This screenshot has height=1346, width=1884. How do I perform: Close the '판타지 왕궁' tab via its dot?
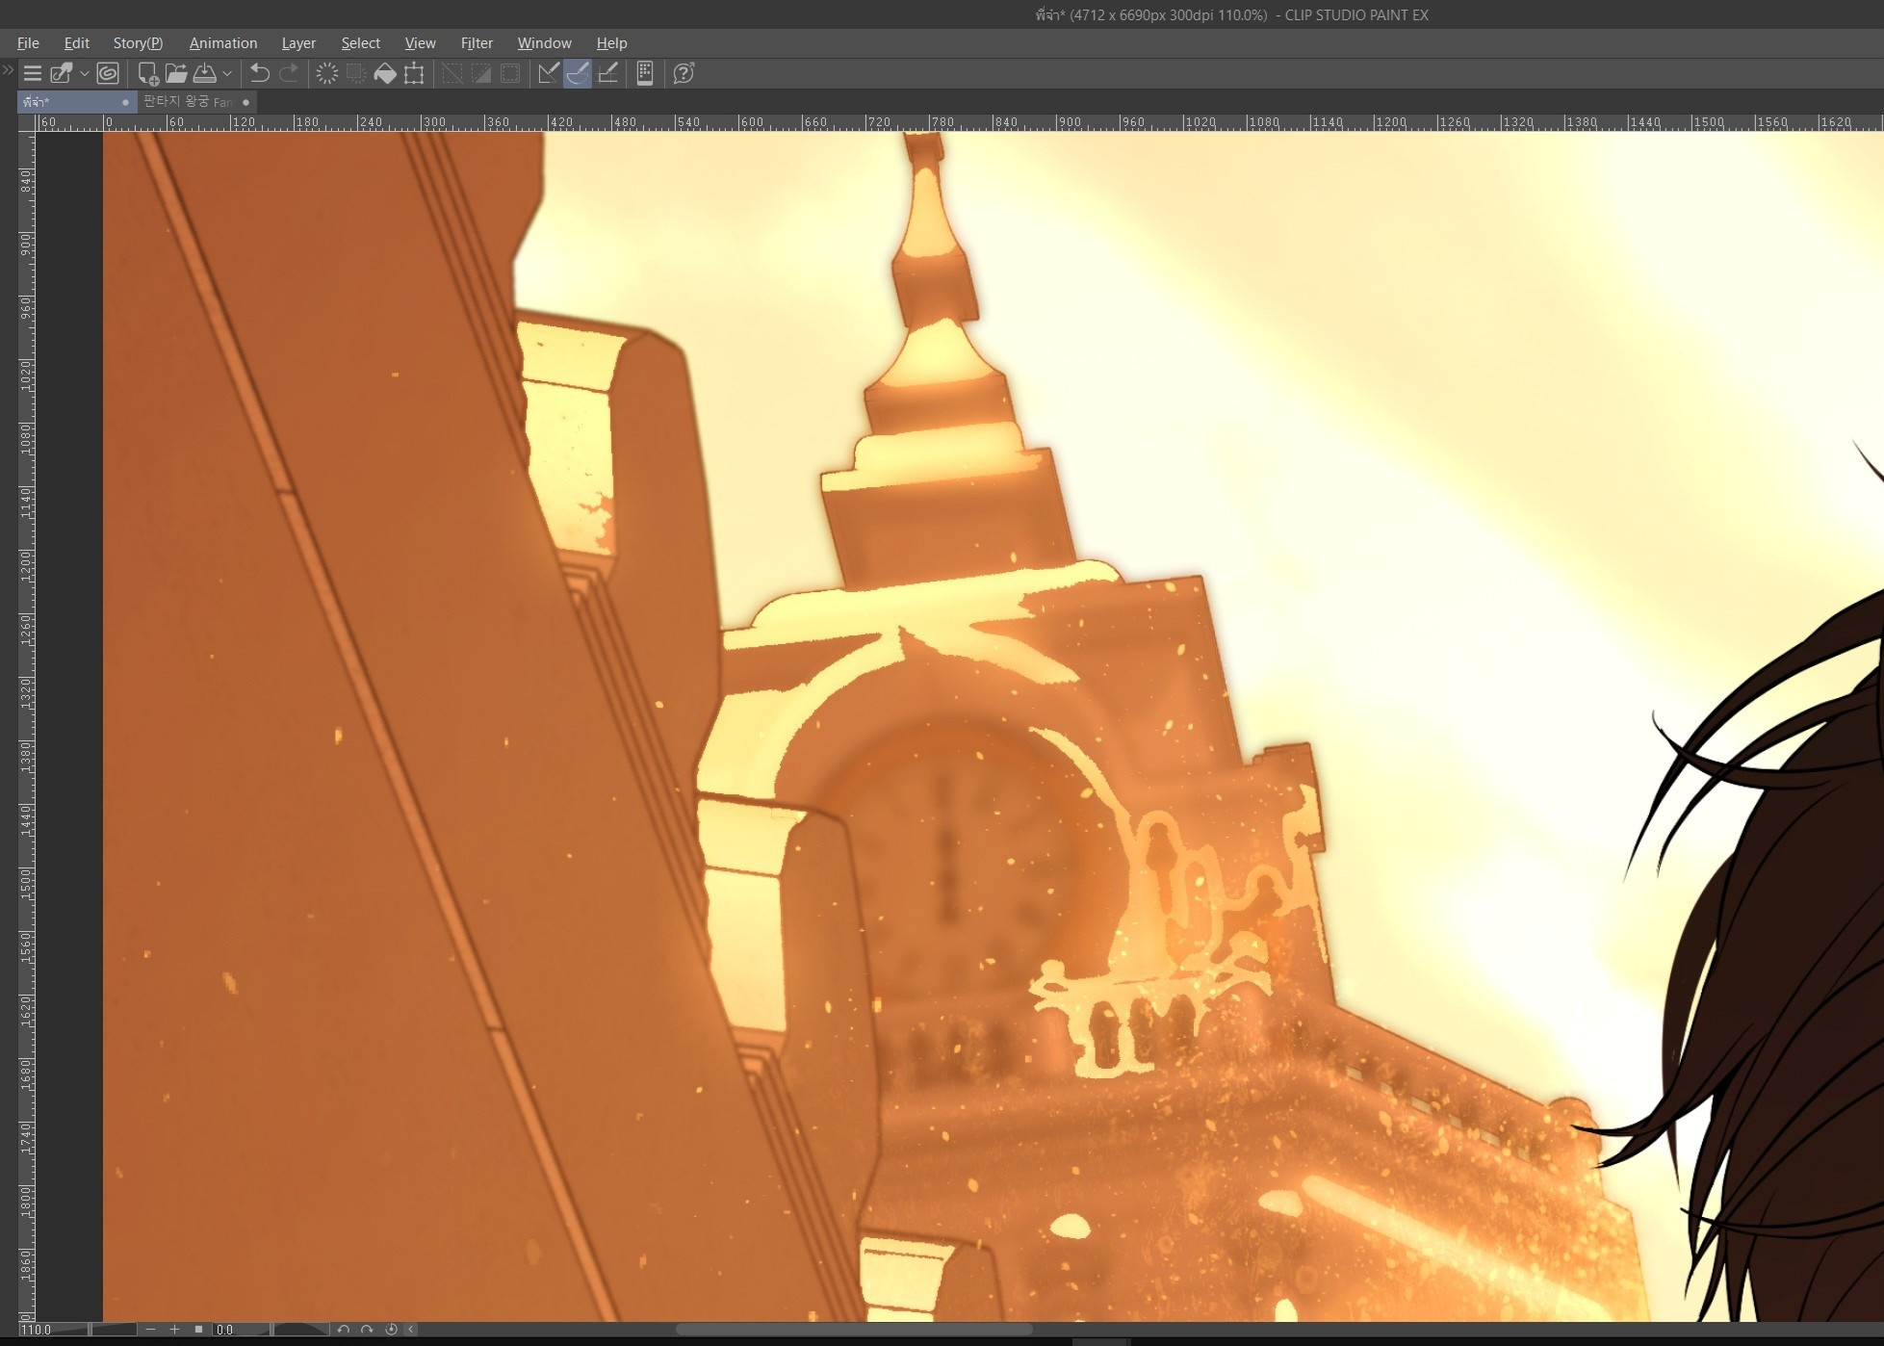(x=246, y=102)
